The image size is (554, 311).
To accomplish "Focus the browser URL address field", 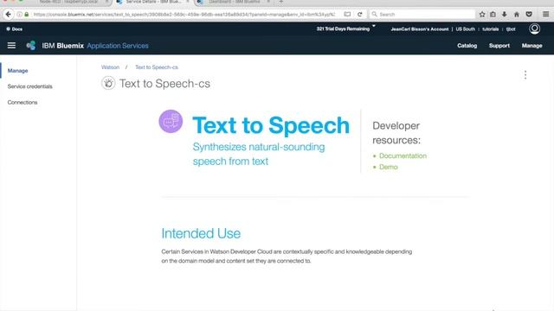I will click(x=184, y=15).
